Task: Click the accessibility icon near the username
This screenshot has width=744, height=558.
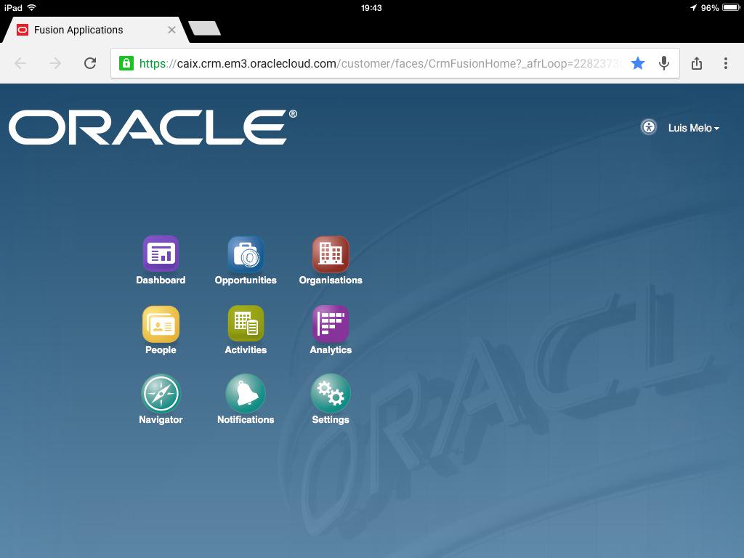Action: tap(648, 127)
